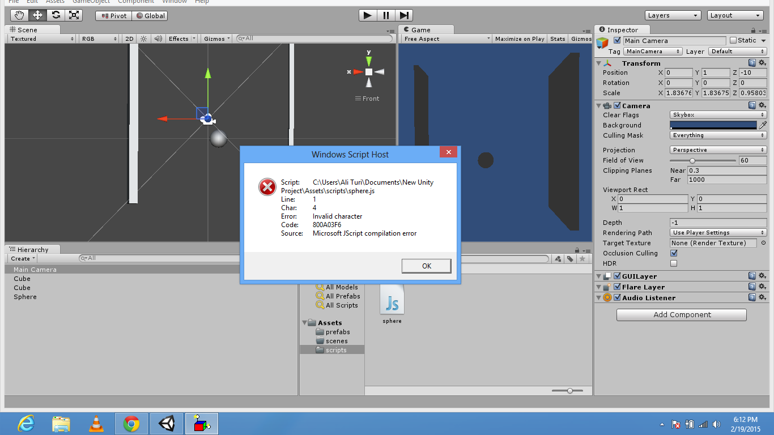
Task: Enable the HDR checkbox on the Camera
Action: pos(674,263)
